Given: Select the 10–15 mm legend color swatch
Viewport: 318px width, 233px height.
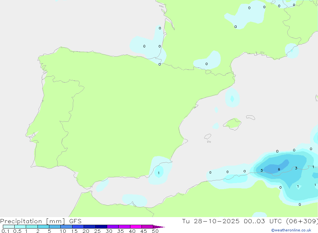Looking at the screenshot, I should 66,227.
